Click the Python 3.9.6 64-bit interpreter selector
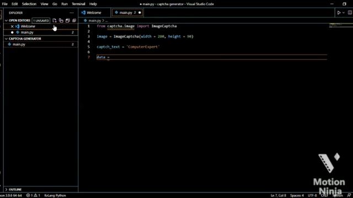353x198 pixels. [11, 195]
